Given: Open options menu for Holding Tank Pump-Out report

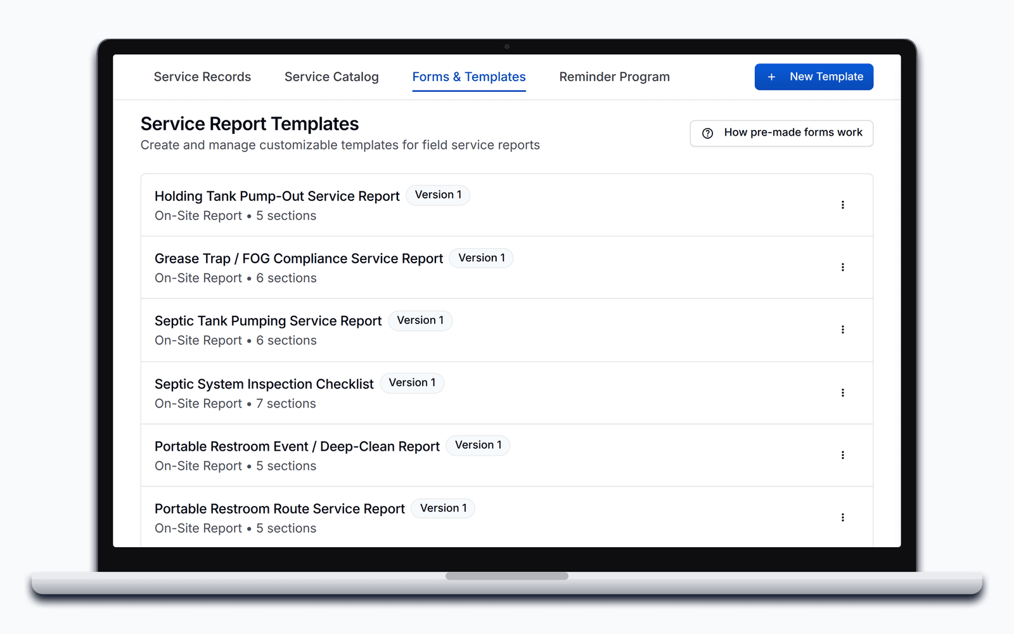Looking at the screenshot, I should coord(842,205).
